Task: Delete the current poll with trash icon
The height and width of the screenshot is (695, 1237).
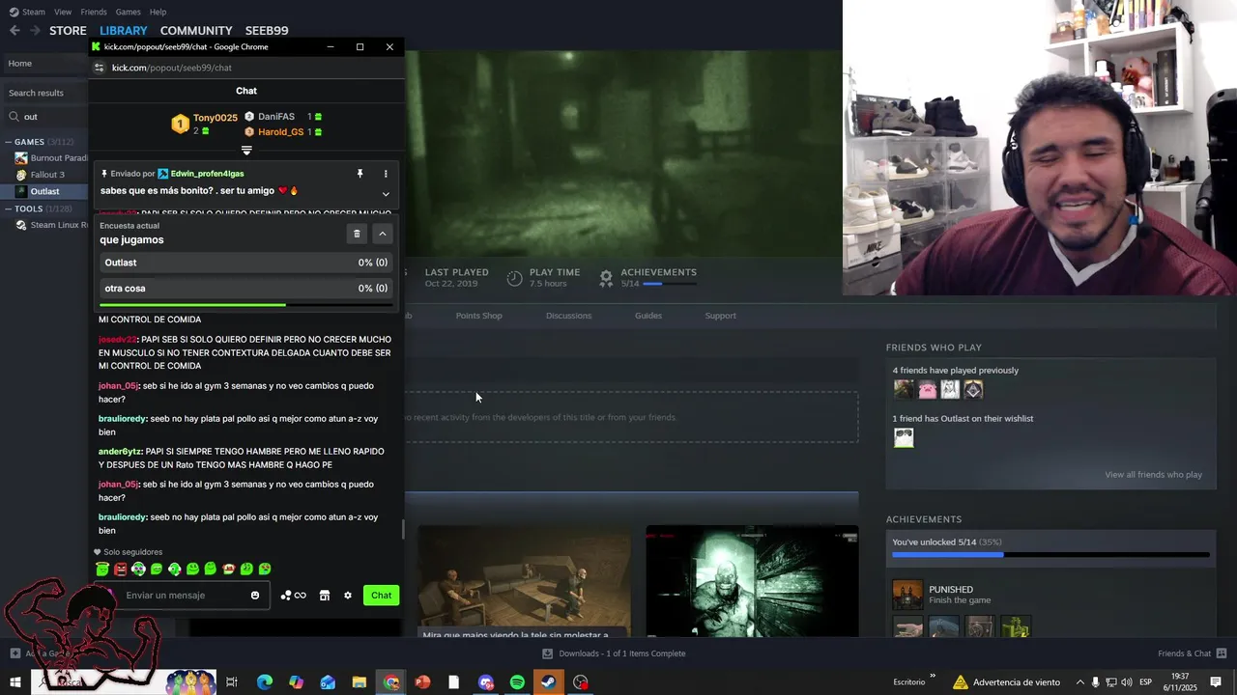Action: pos(357,234)
